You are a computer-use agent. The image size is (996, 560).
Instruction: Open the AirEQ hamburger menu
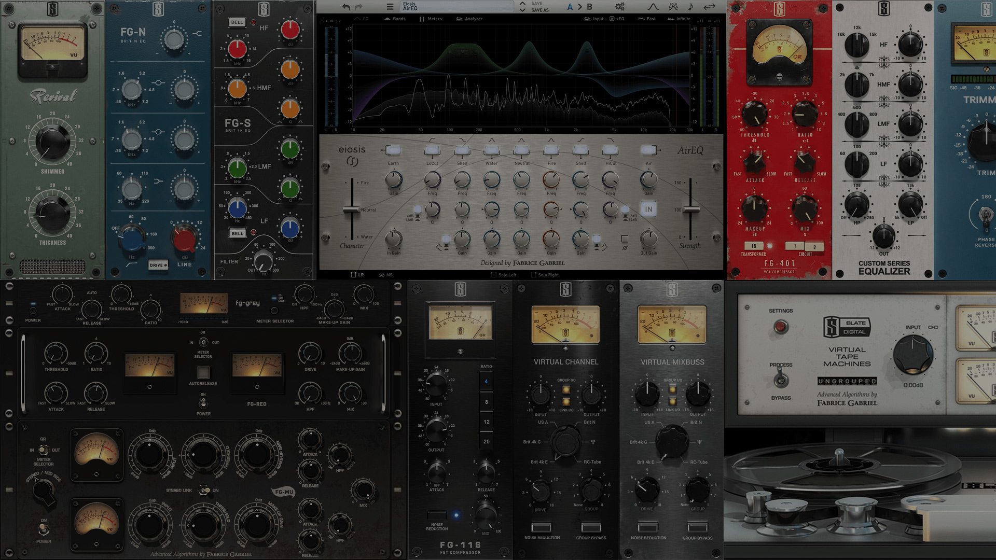point(390,7)
